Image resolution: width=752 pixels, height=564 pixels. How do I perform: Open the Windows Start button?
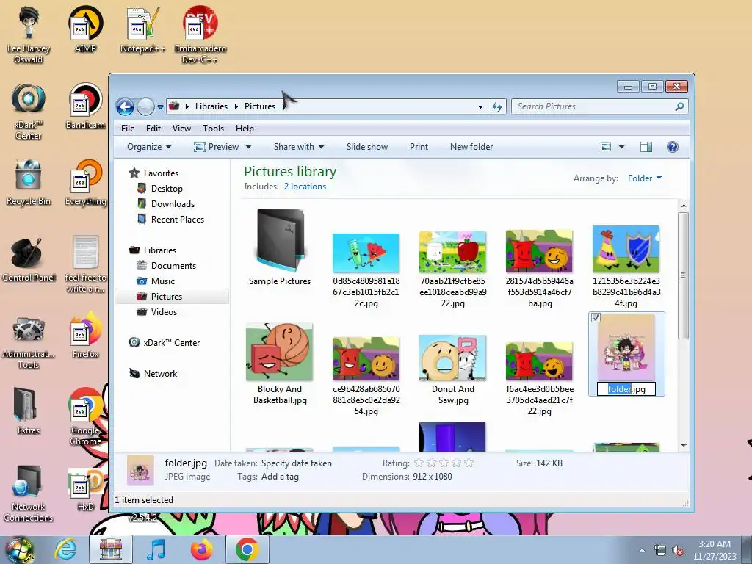19,549
